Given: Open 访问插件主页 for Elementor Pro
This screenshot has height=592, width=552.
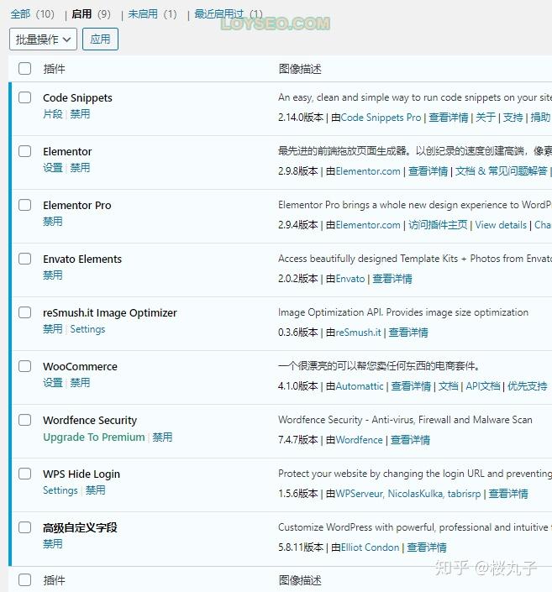Looking at the screenshot, I should point(438,225).
